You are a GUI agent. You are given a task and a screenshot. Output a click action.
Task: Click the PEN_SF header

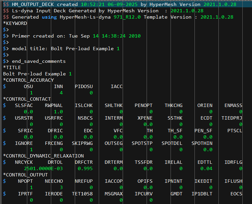tap(203, 131)
